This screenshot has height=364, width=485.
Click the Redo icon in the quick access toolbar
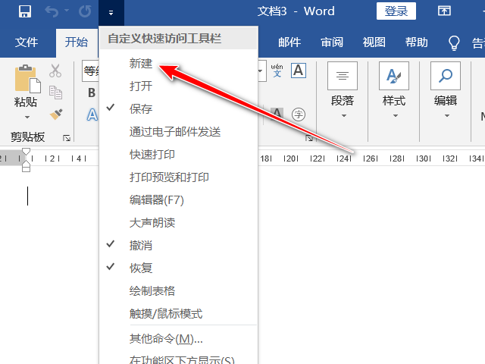[85, 12]
